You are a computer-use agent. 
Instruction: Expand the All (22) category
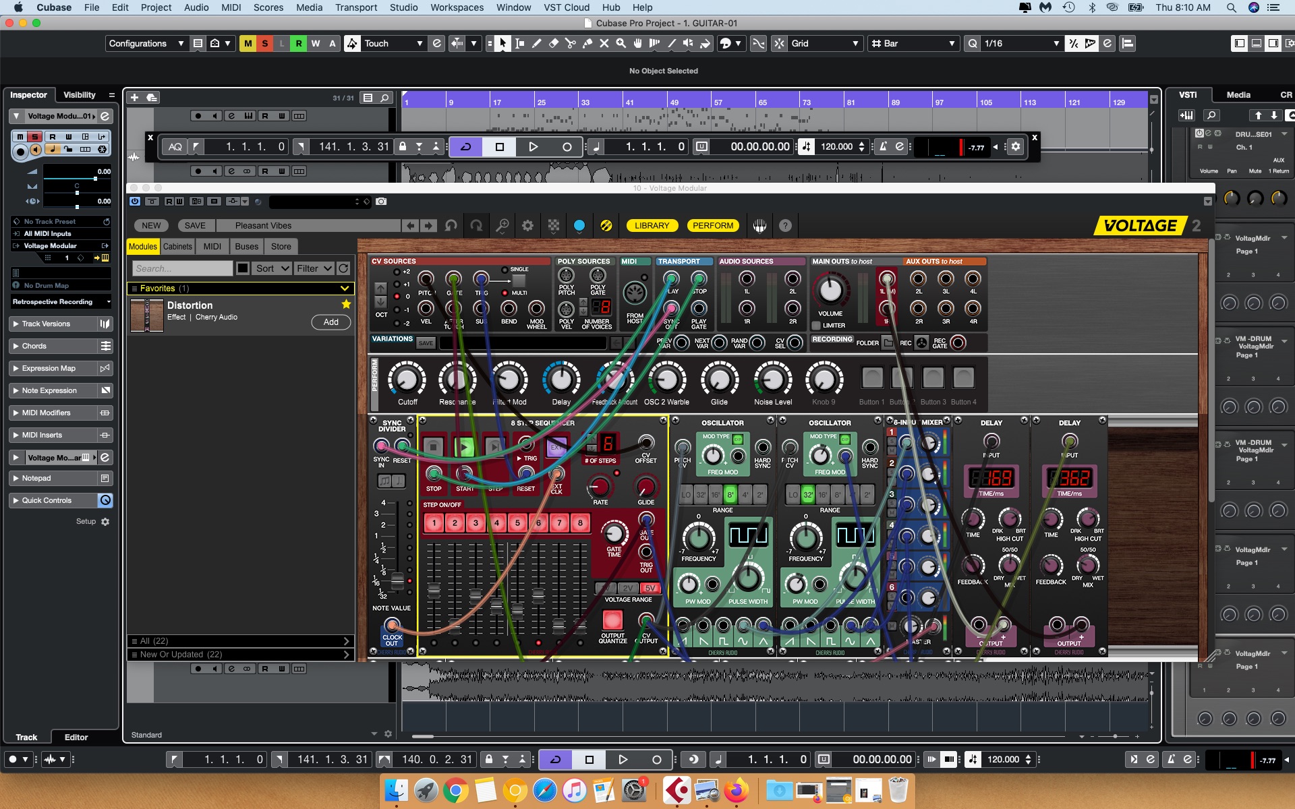[241, 641]
